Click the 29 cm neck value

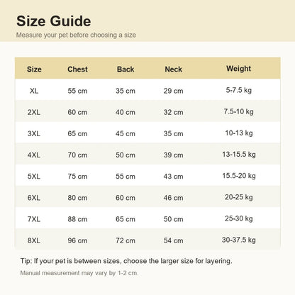174,91
